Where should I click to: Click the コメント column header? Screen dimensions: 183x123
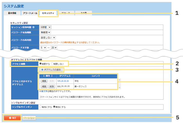(x=95, y=76)
